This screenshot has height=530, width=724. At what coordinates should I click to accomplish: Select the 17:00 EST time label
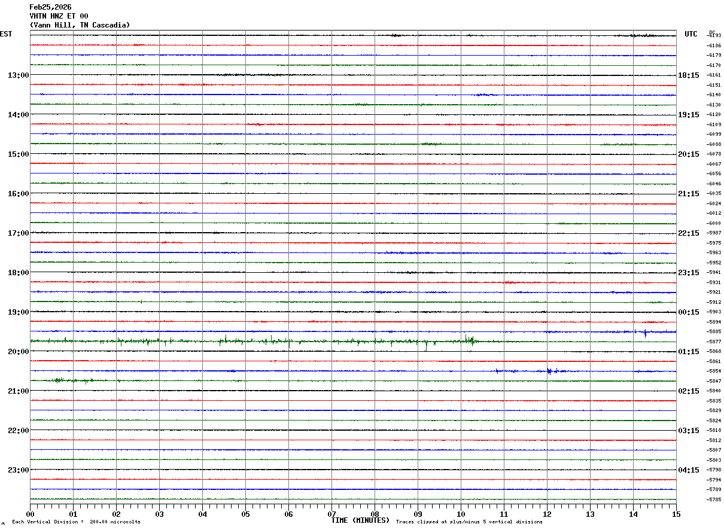pyautogui.click(x=19, y=233)
